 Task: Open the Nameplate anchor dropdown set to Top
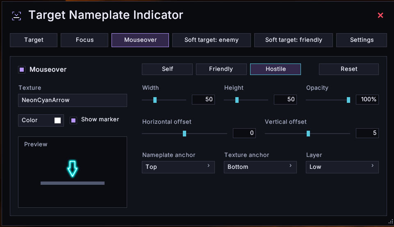click(x=178, y=167)
